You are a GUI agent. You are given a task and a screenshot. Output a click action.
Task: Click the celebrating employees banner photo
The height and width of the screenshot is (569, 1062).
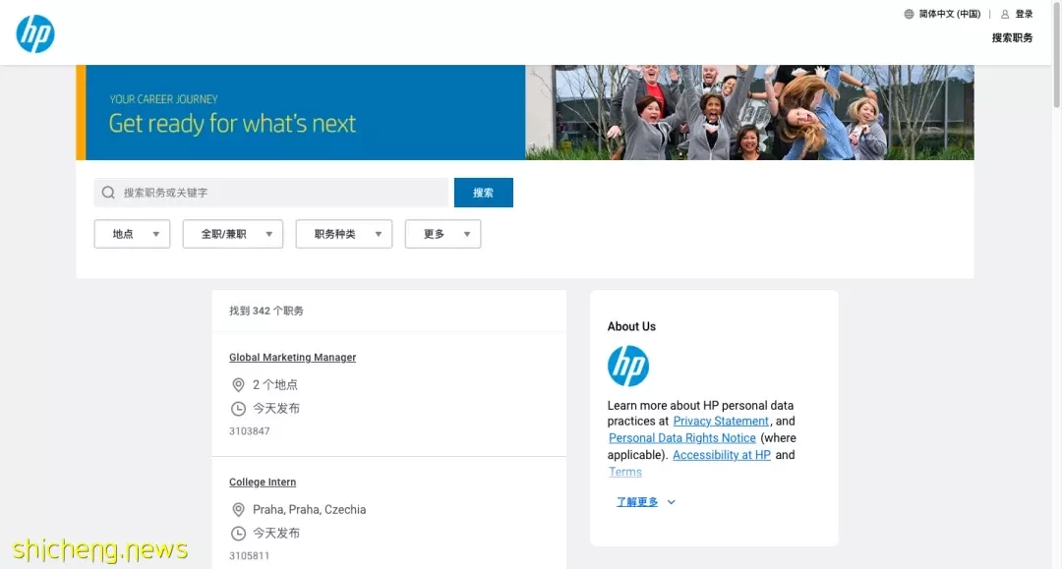[749, 112]
